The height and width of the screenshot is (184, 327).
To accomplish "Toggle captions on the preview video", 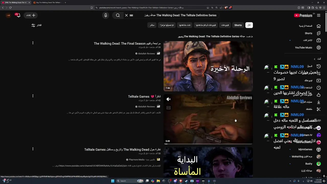I will coord(168,108).
